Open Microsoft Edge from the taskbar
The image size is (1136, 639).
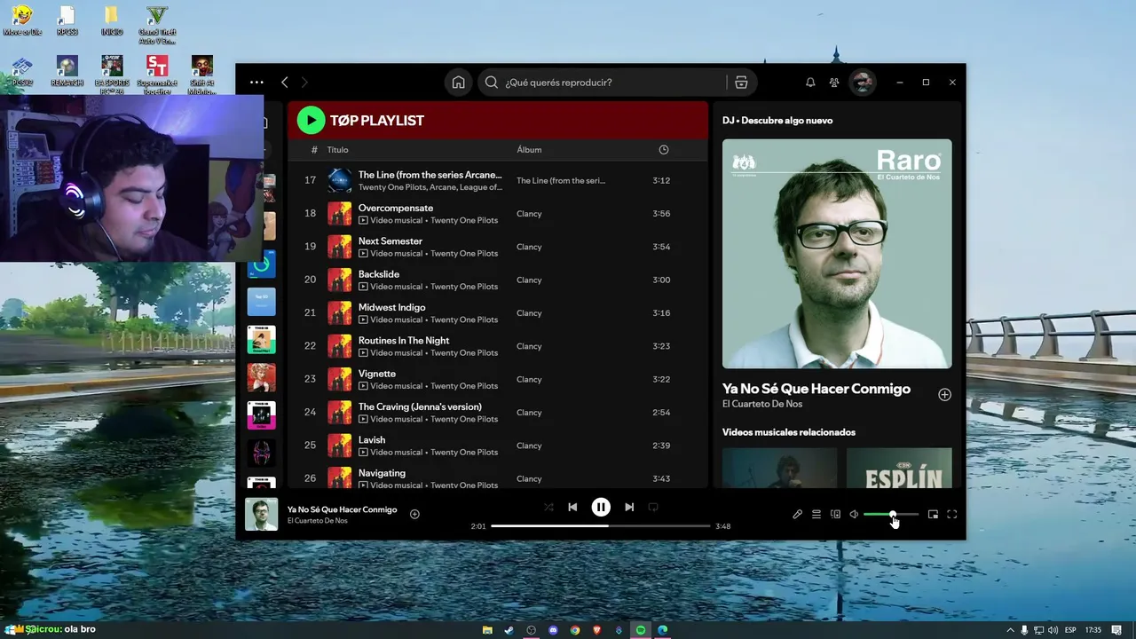point(662,630)
